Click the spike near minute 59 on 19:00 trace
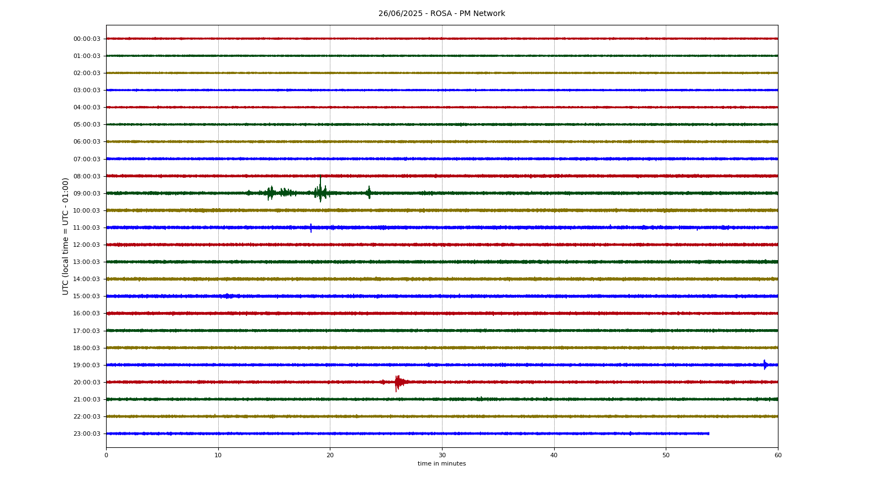The image size is (884, 497). point(765,364)
